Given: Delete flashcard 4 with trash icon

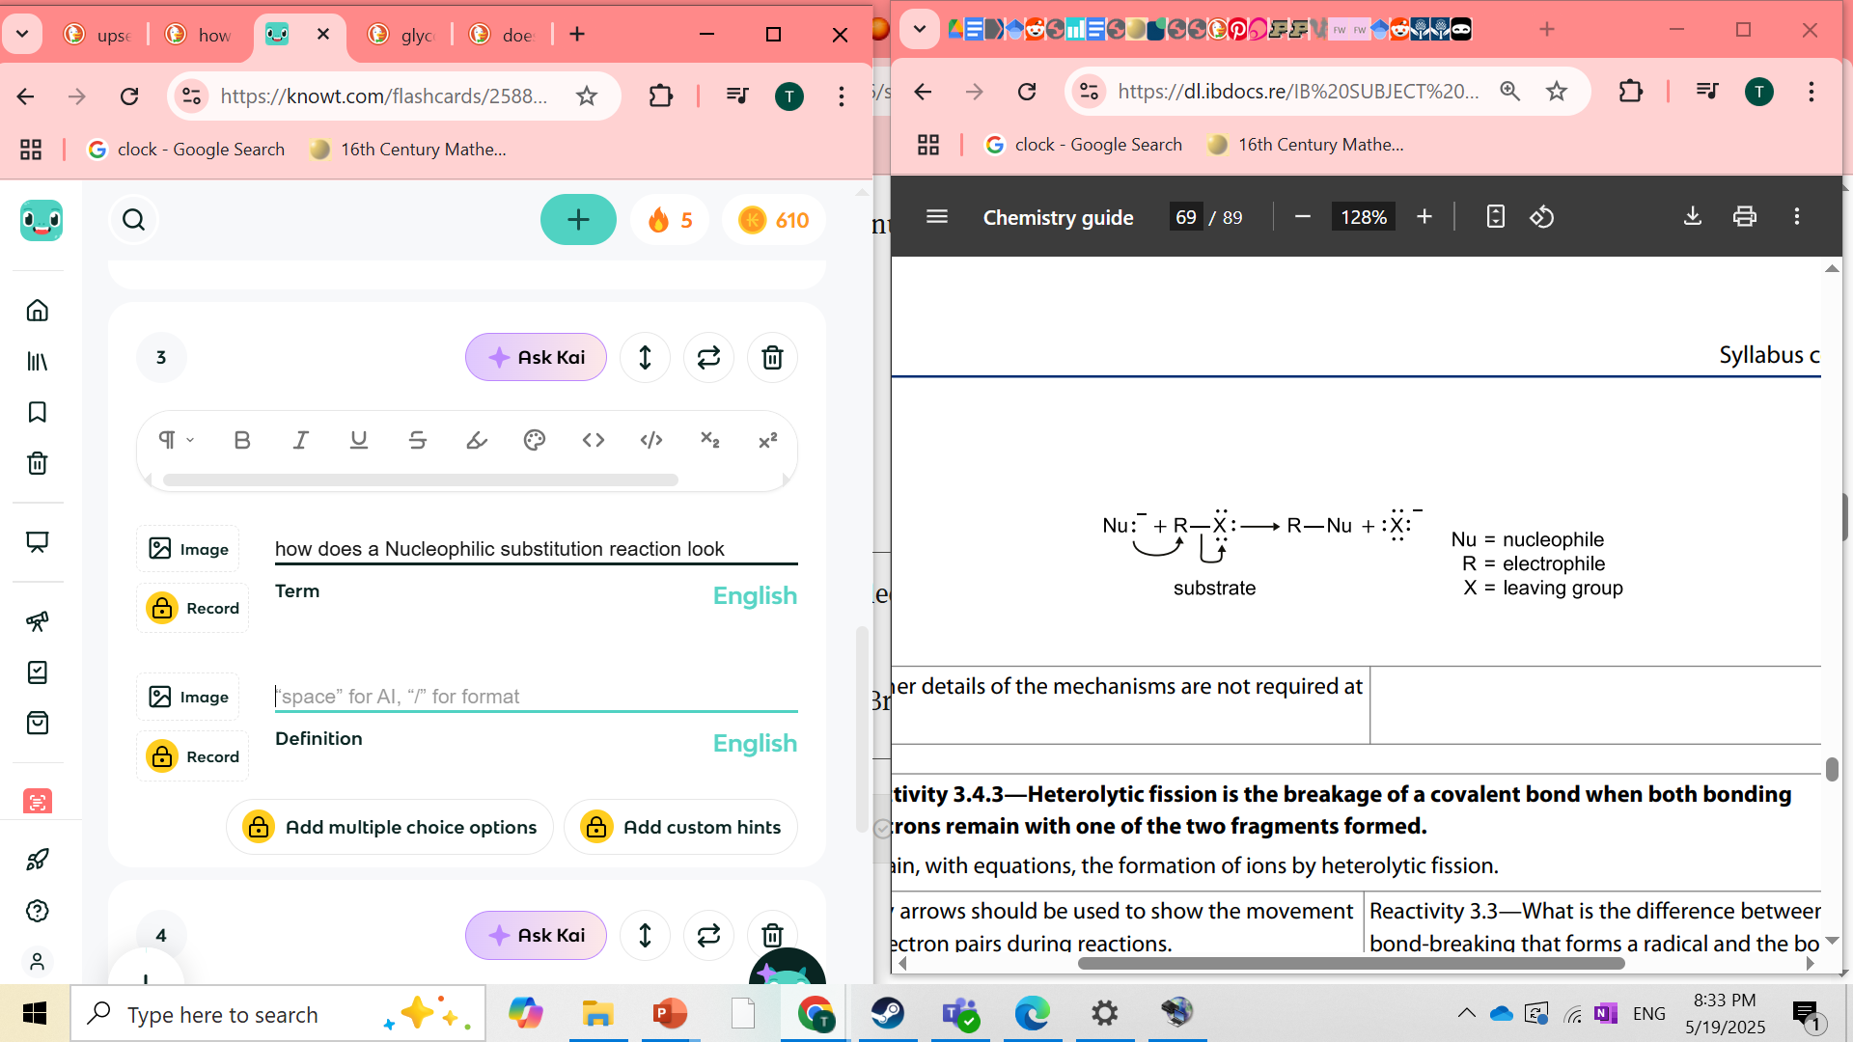Looking at the screenshot, I should pos(772,935).
